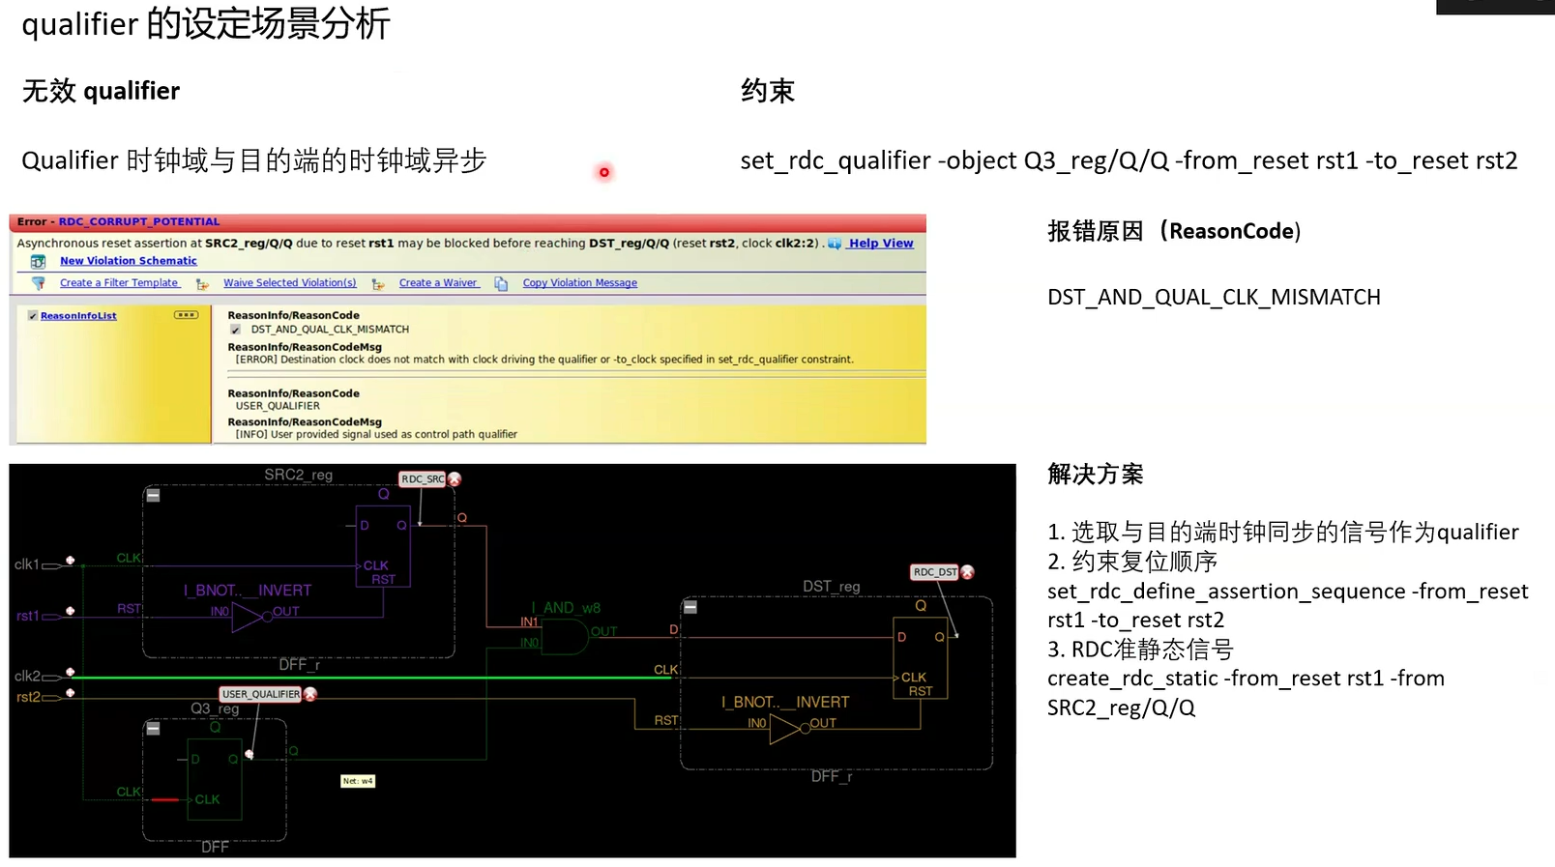1555x867 pixels.
Task: Click the New Violation Schematic icon
Action: (x=38, y=262)
